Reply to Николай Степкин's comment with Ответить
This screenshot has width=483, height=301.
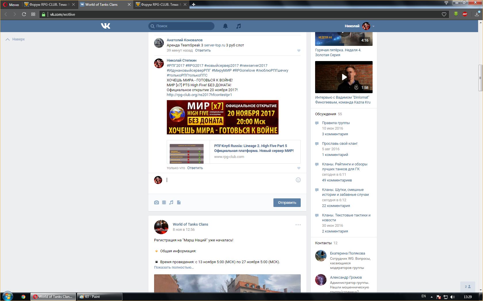[195, 168]
